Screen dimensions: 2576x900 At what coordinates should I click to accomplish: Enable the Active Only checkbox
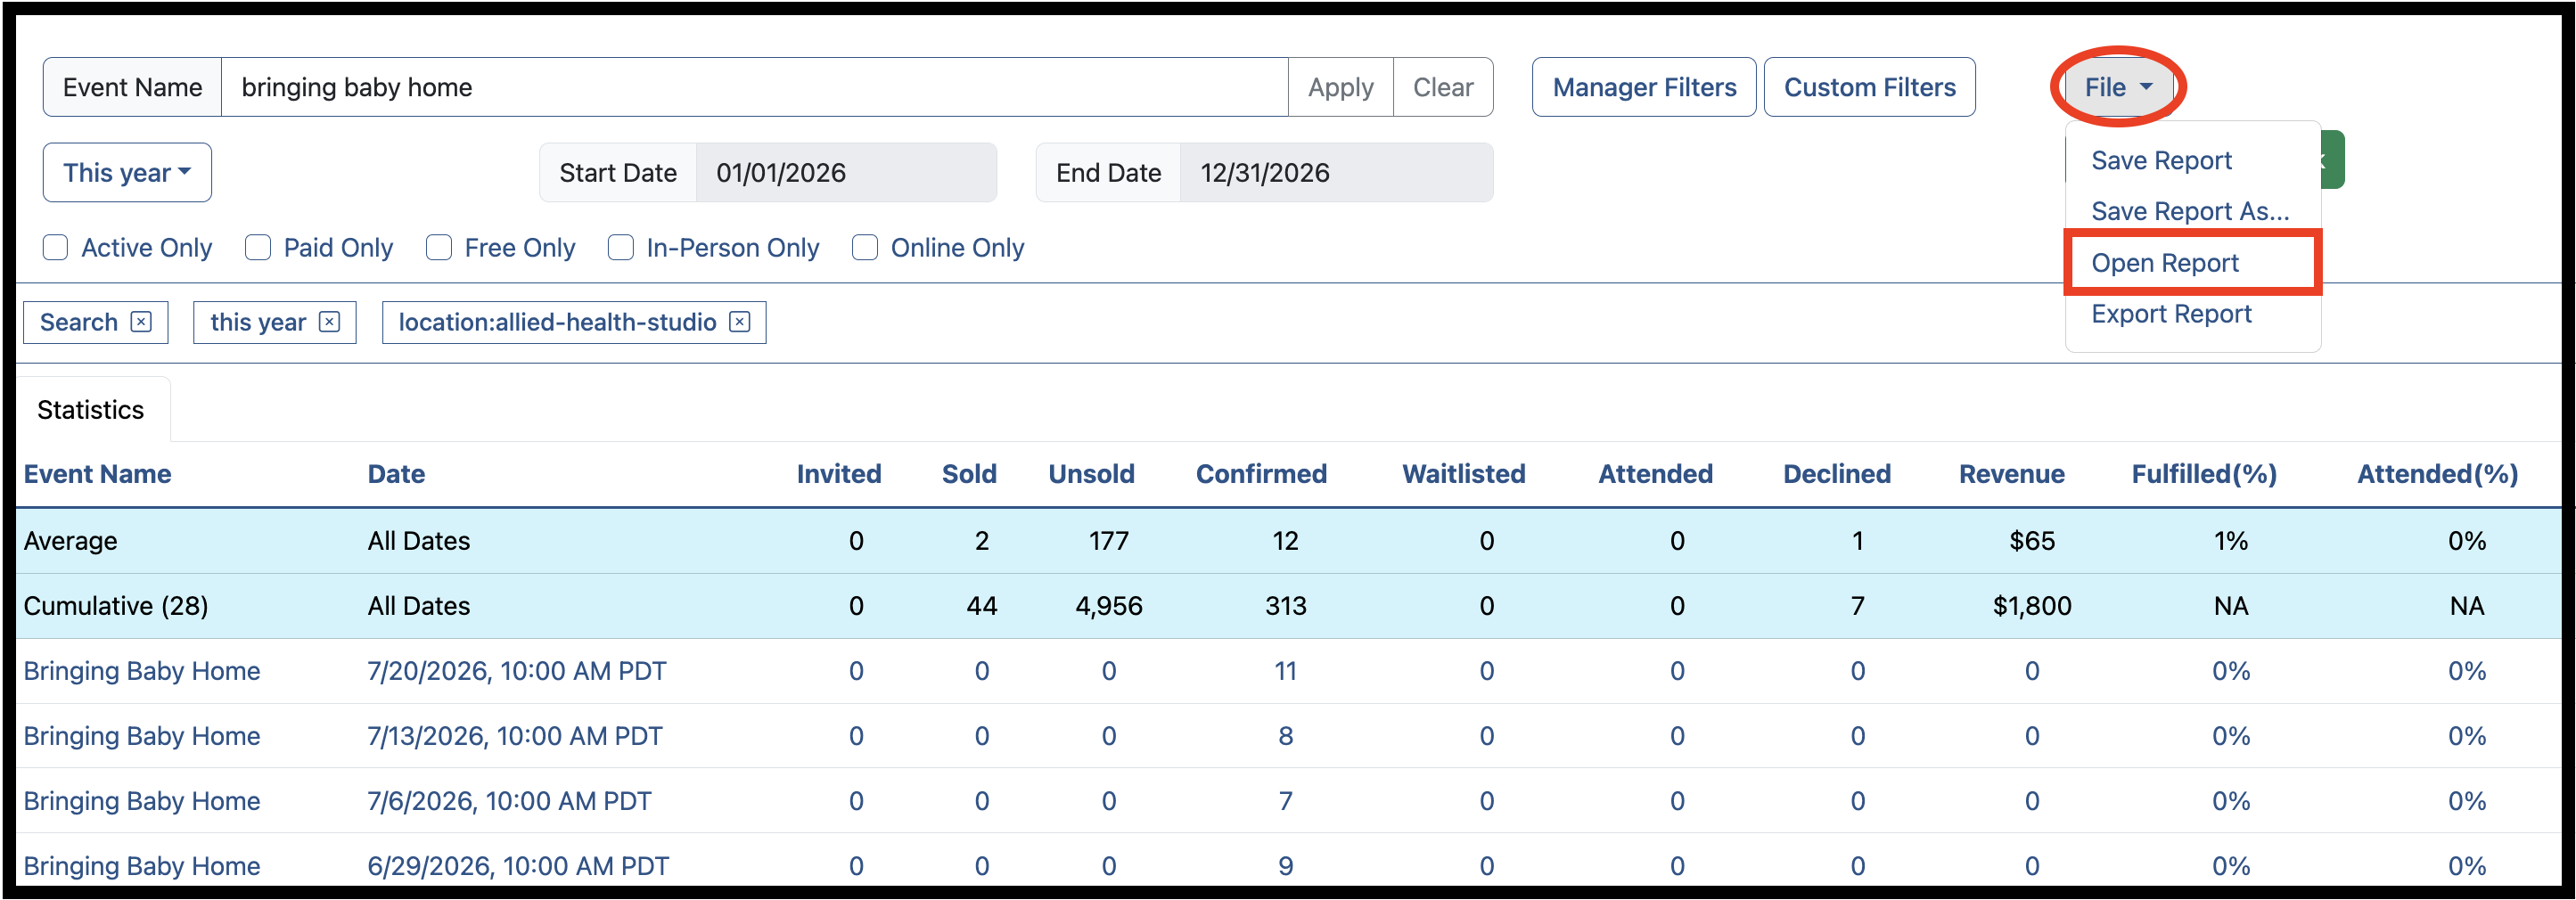tap(55, 247)
